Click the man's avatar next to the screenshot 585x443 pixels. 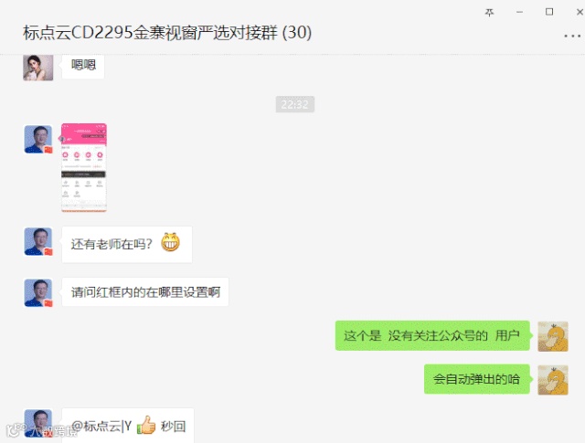pyautogui.click(x=38, y=140)
